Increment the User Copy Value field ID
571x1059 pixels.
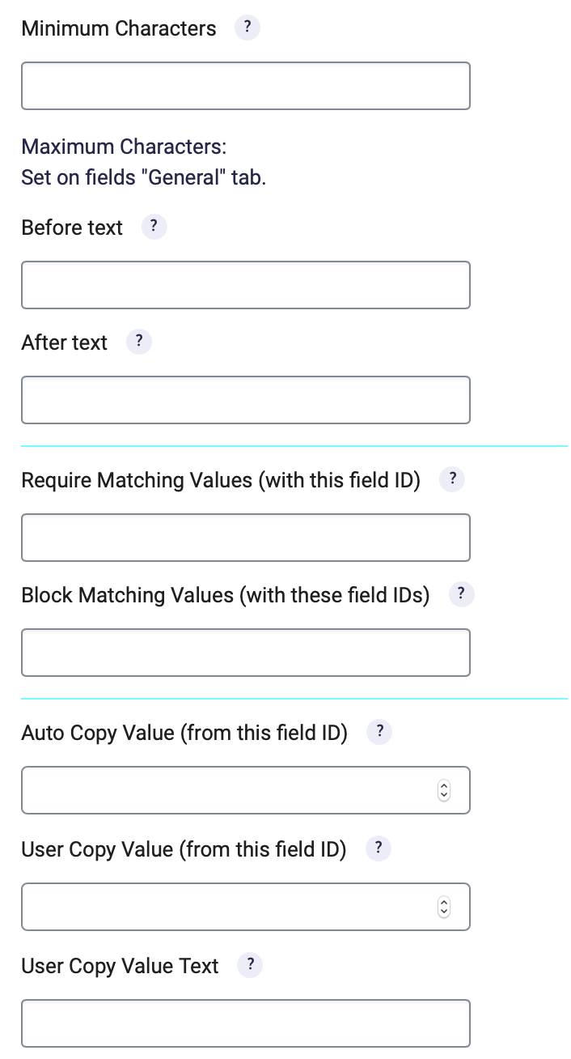(x=443, y=901)
